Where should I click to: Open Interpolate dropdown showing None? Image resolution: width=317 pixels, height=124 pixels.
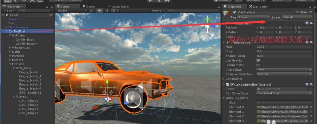point(284,70)
